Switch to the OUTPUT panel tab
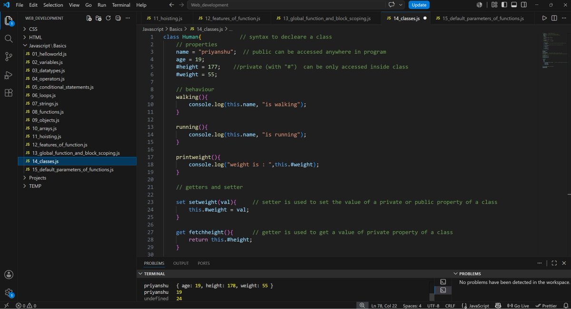 point(181,263)
